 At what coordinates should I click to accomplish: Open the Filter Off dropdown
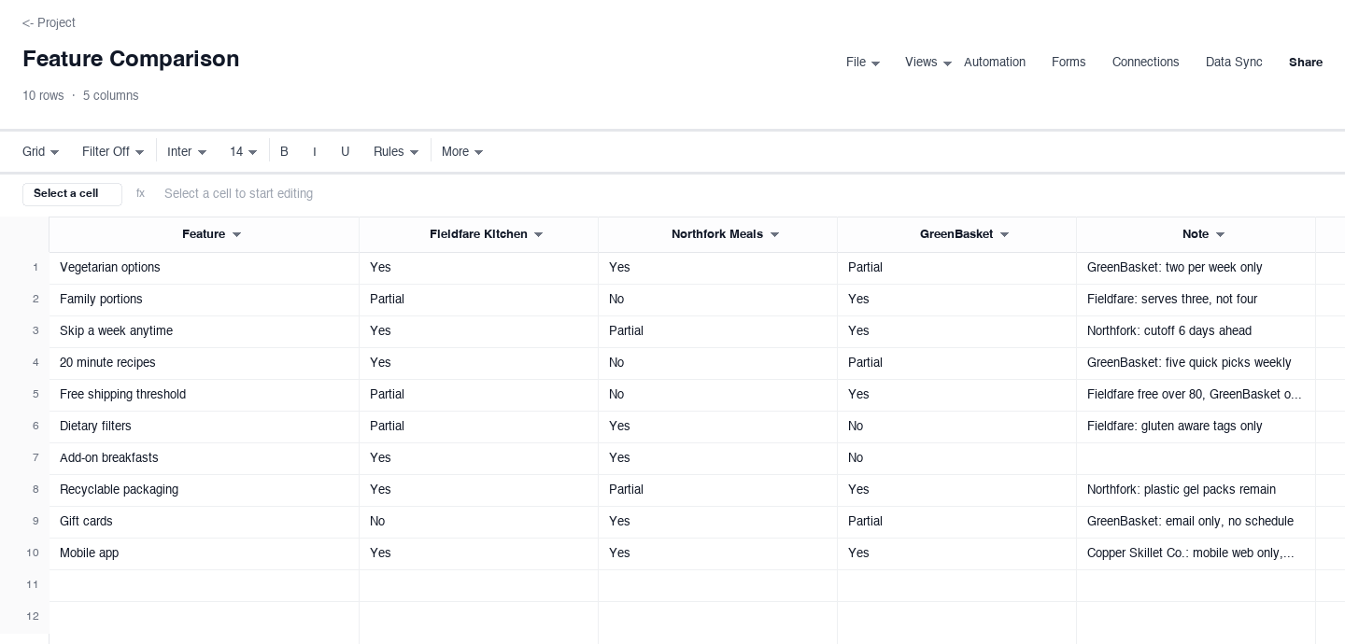pyautogui.click(x=113, y=152)
